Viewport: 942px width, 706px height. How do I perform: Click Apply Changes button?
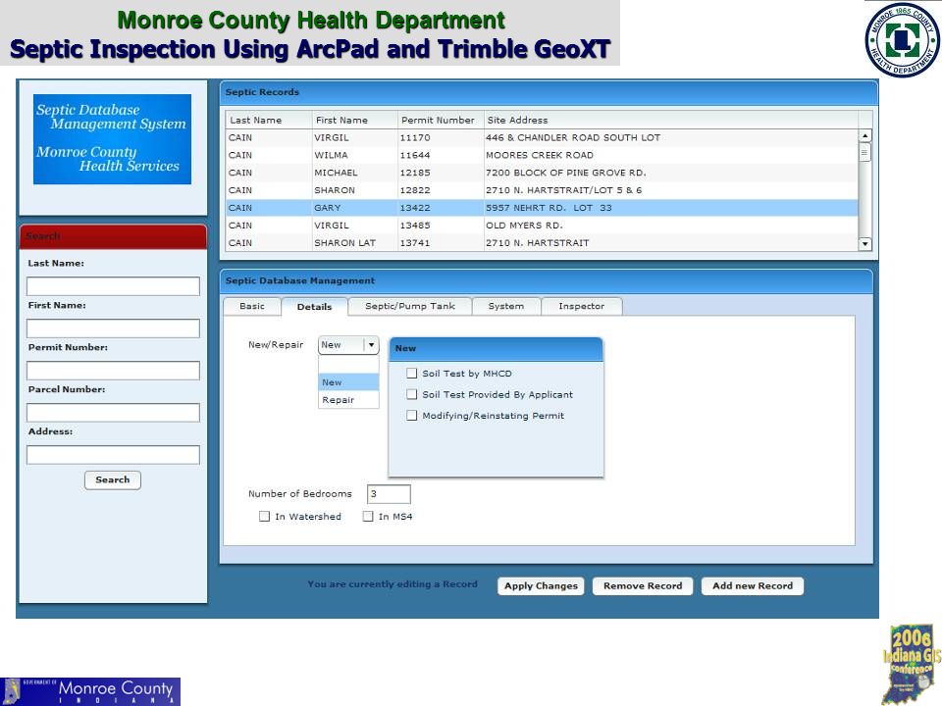click(541, 586)
